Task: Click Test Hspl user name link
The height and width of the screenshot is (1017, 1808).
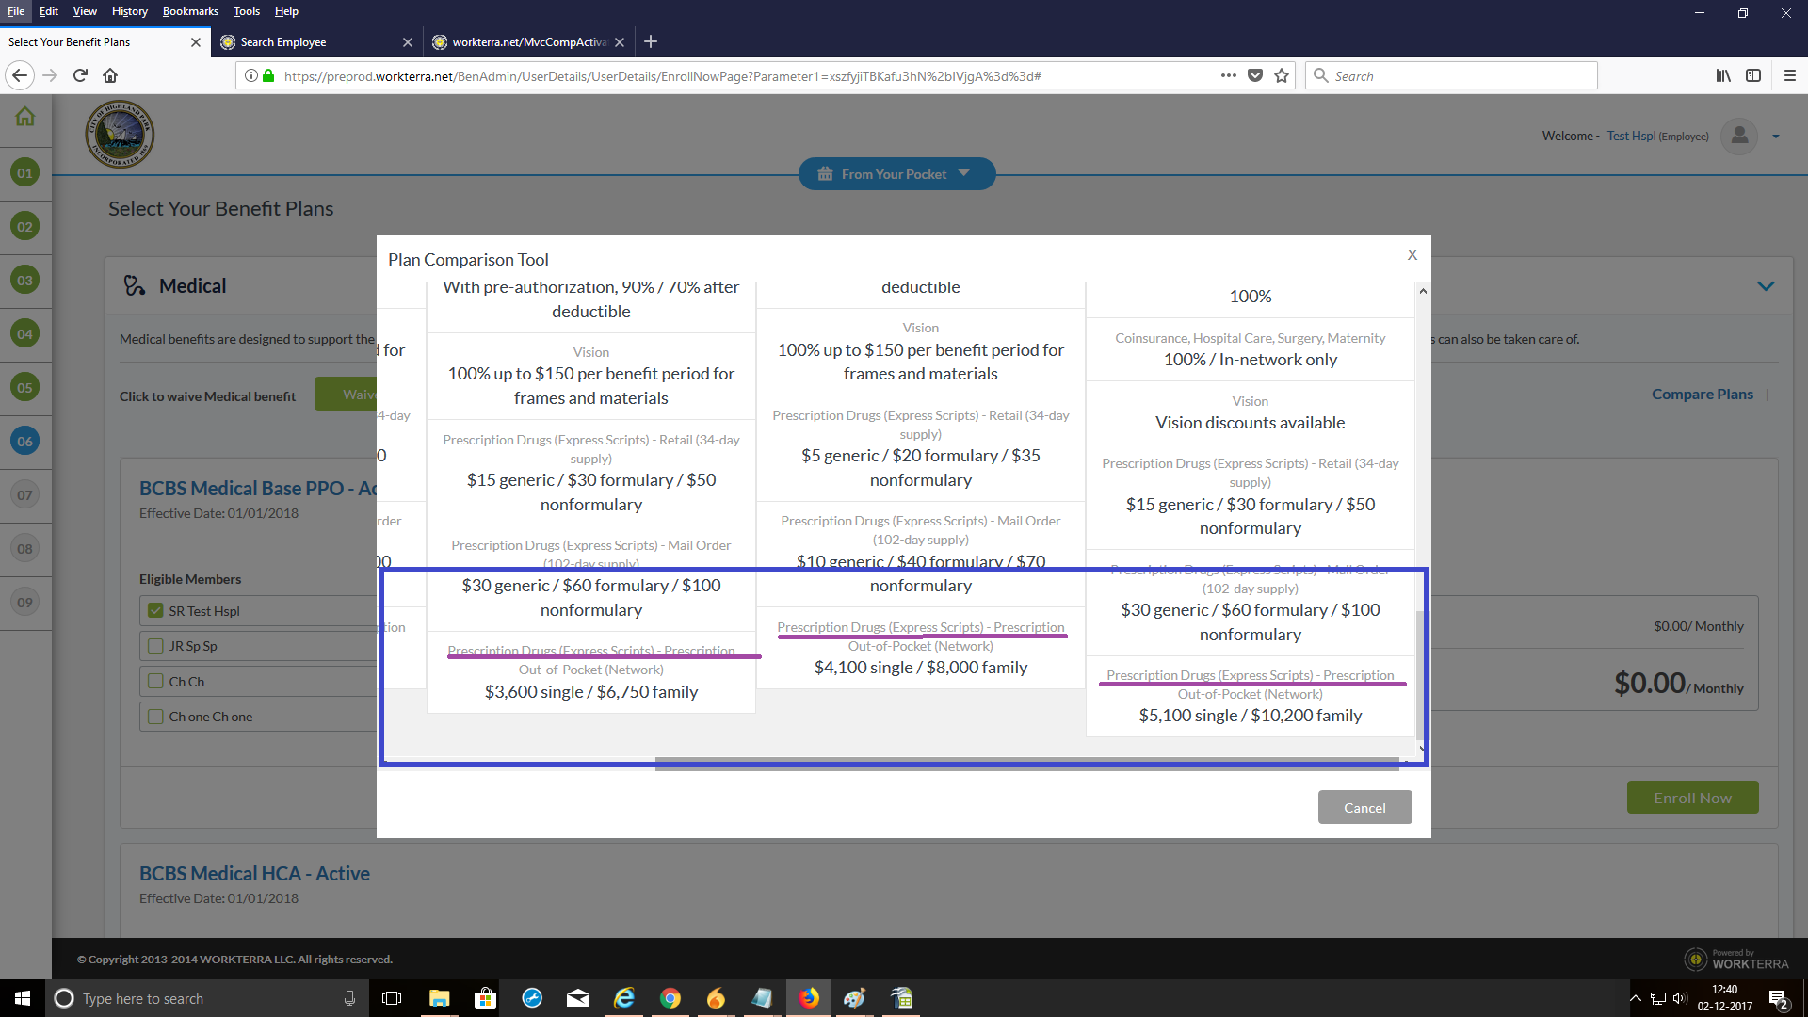Action: coord(1631,137)
